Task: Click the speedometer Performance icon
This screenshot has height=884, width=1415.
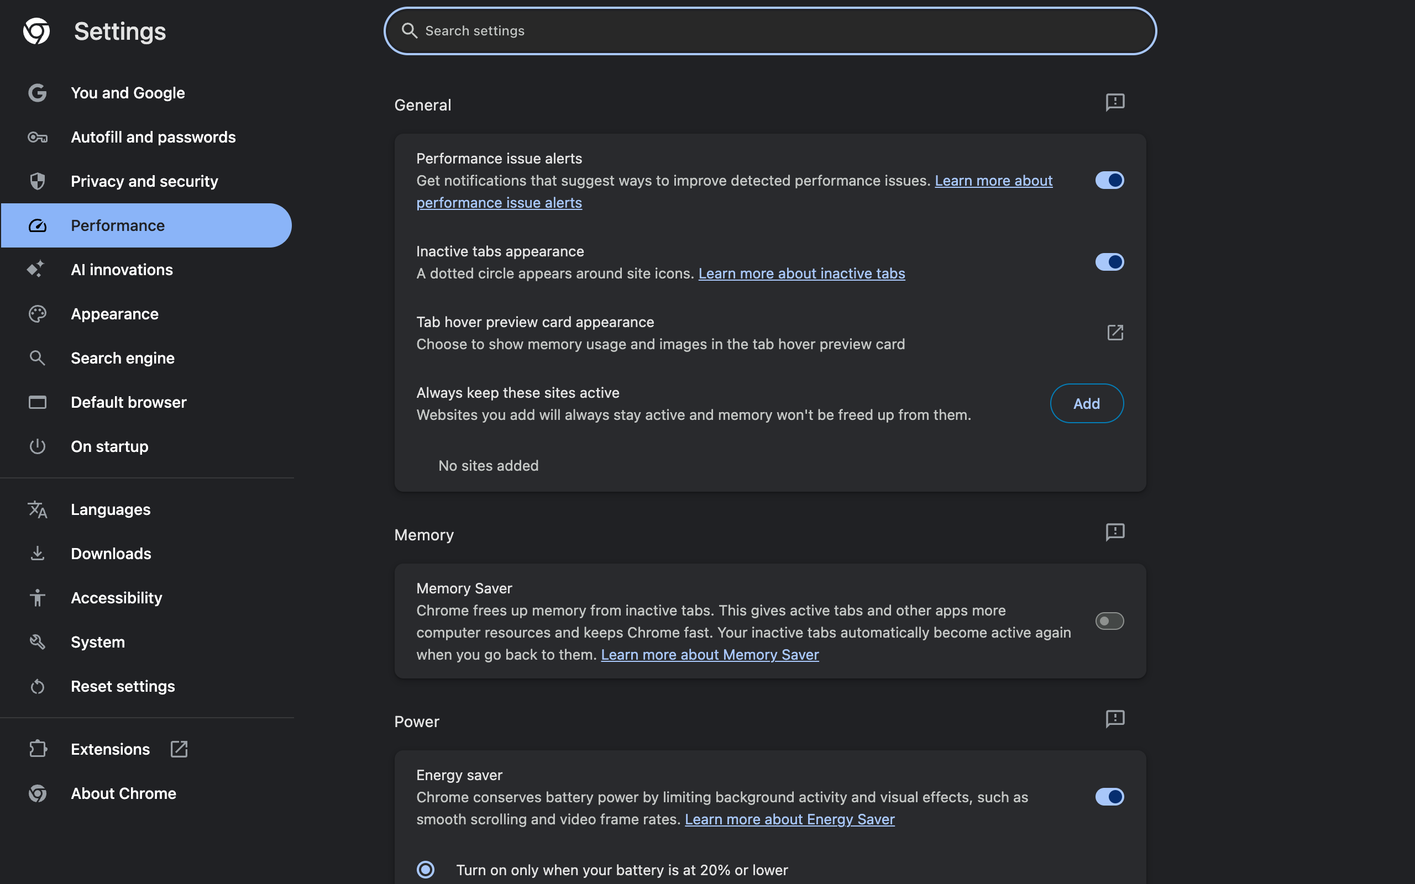Action: (38, 225)
